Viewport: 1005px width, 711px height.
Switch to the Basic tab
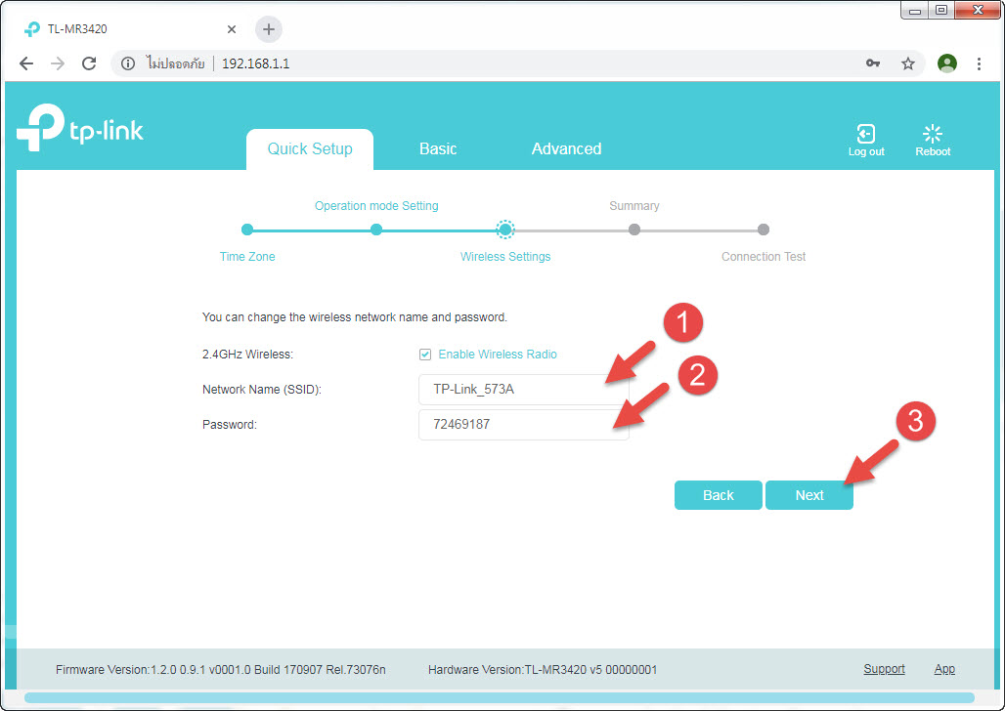pos(438,148)
